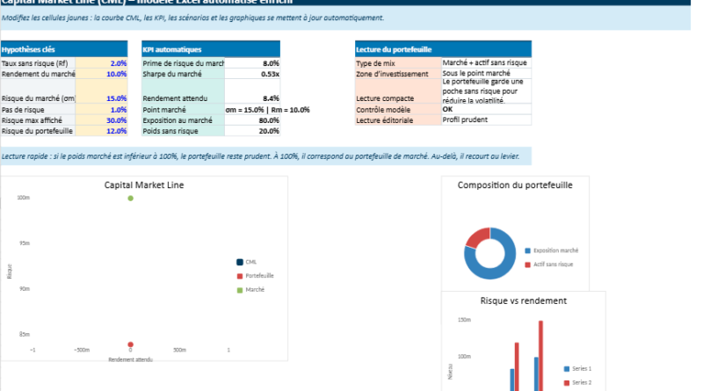This screenshot has height=391, width=703.
Task: Click the Actif sans risque legend marker
Action: click(x=527, y=264)
